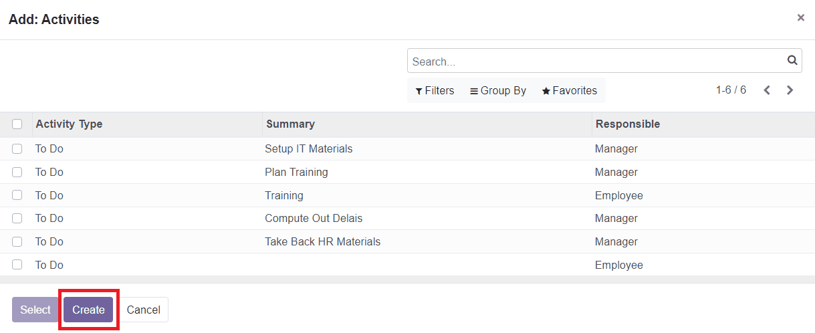Click the Cancel button

(144, 310)
